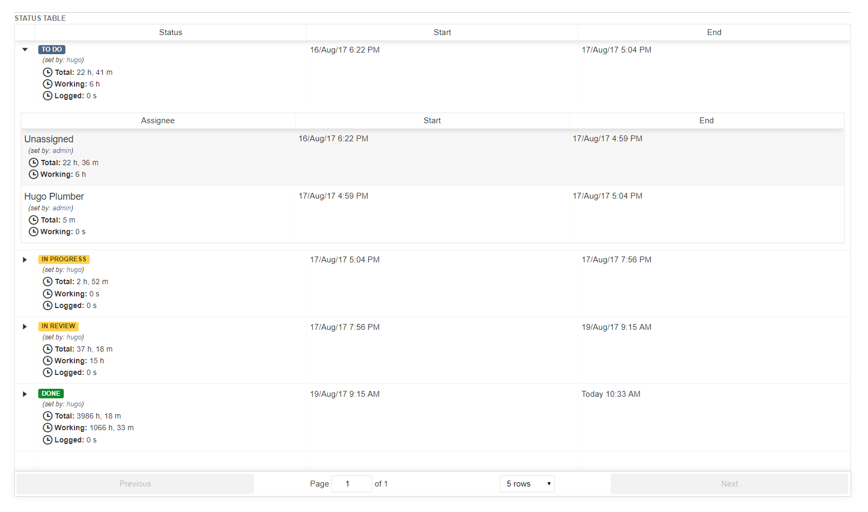
Task: Click the Next page button
Action: coord(729,484)
